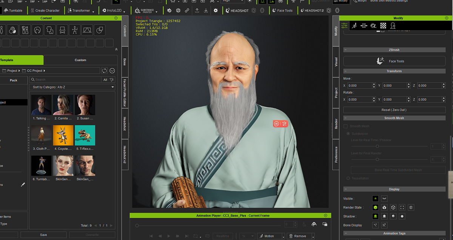Set Render State to wireframe cube
The image size is (453, 240).
[x=393, y=208]
